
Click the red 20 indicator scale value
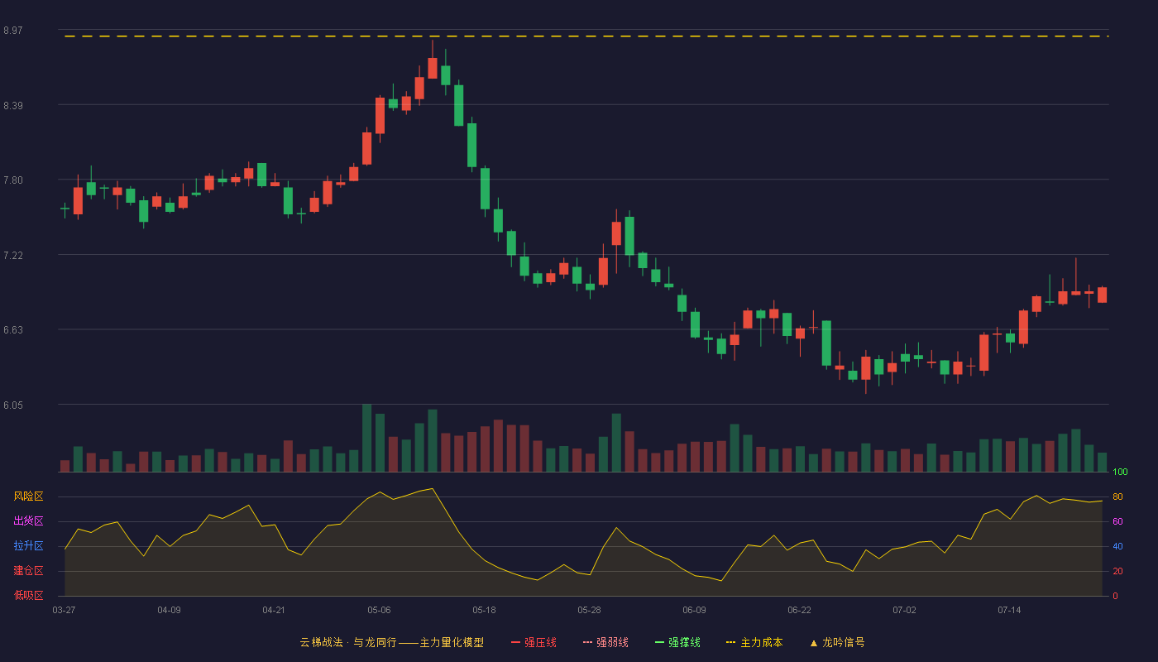(1117, 571)
